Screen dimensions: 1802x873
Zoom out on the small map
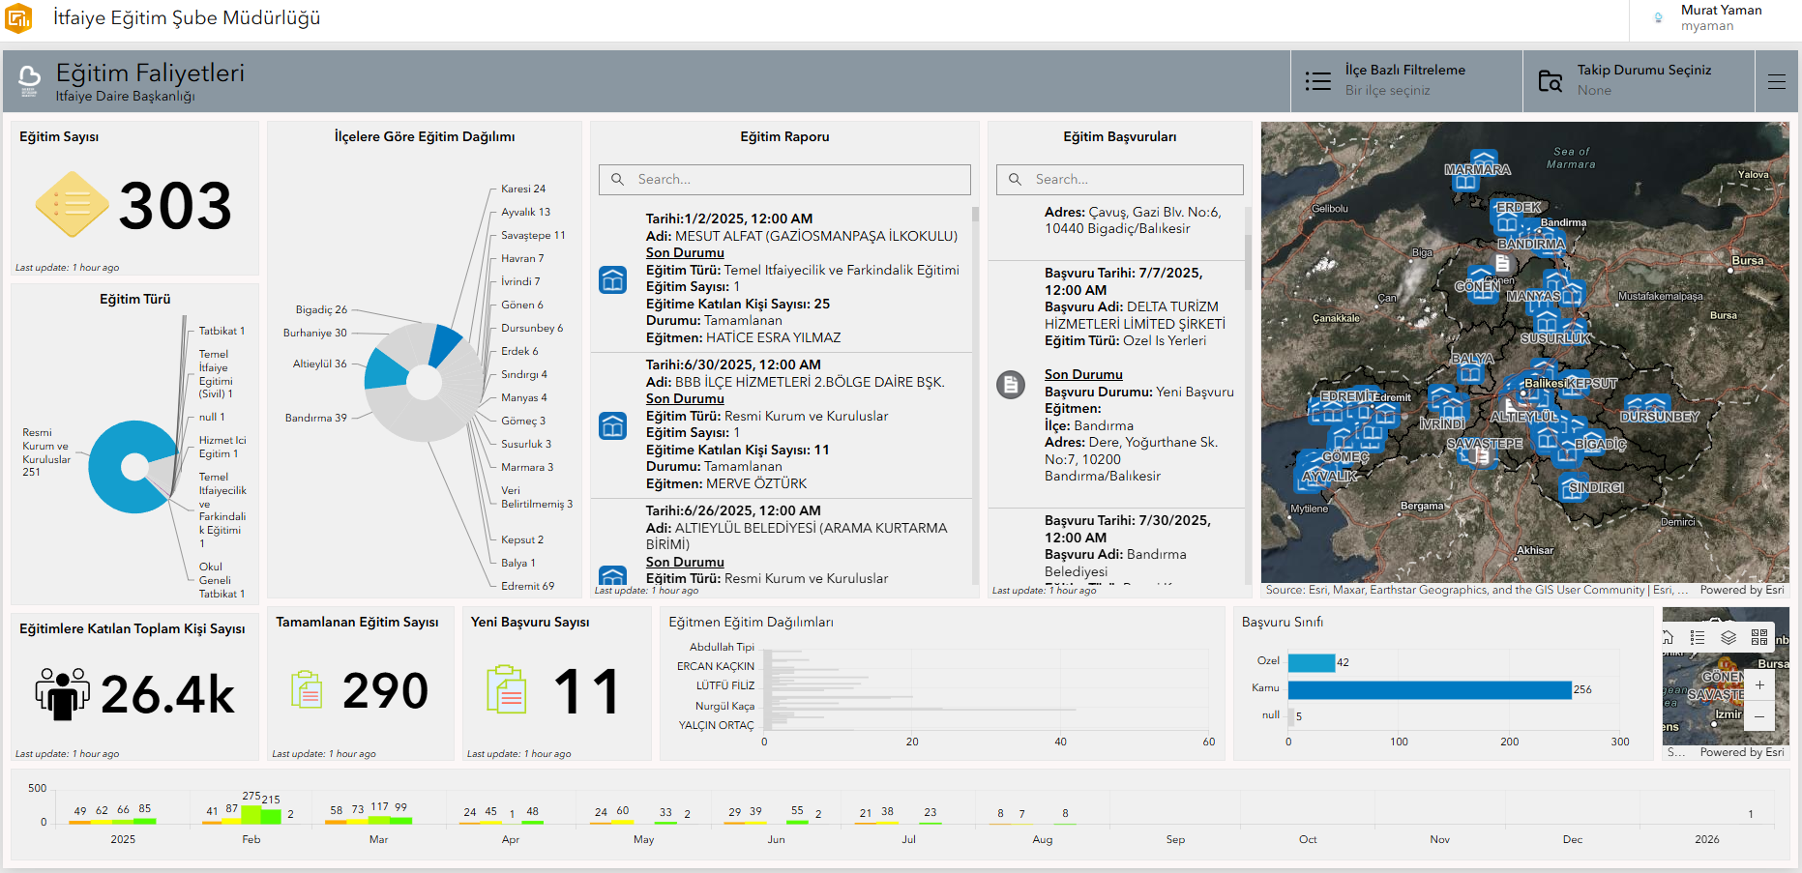1759,716
